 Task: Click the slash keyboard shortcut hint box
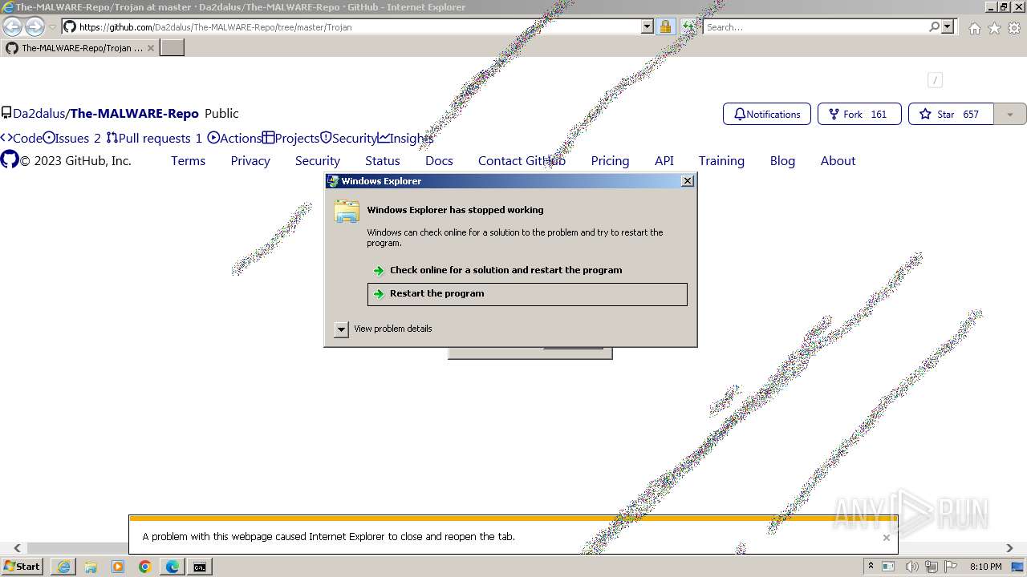(935, 79)
